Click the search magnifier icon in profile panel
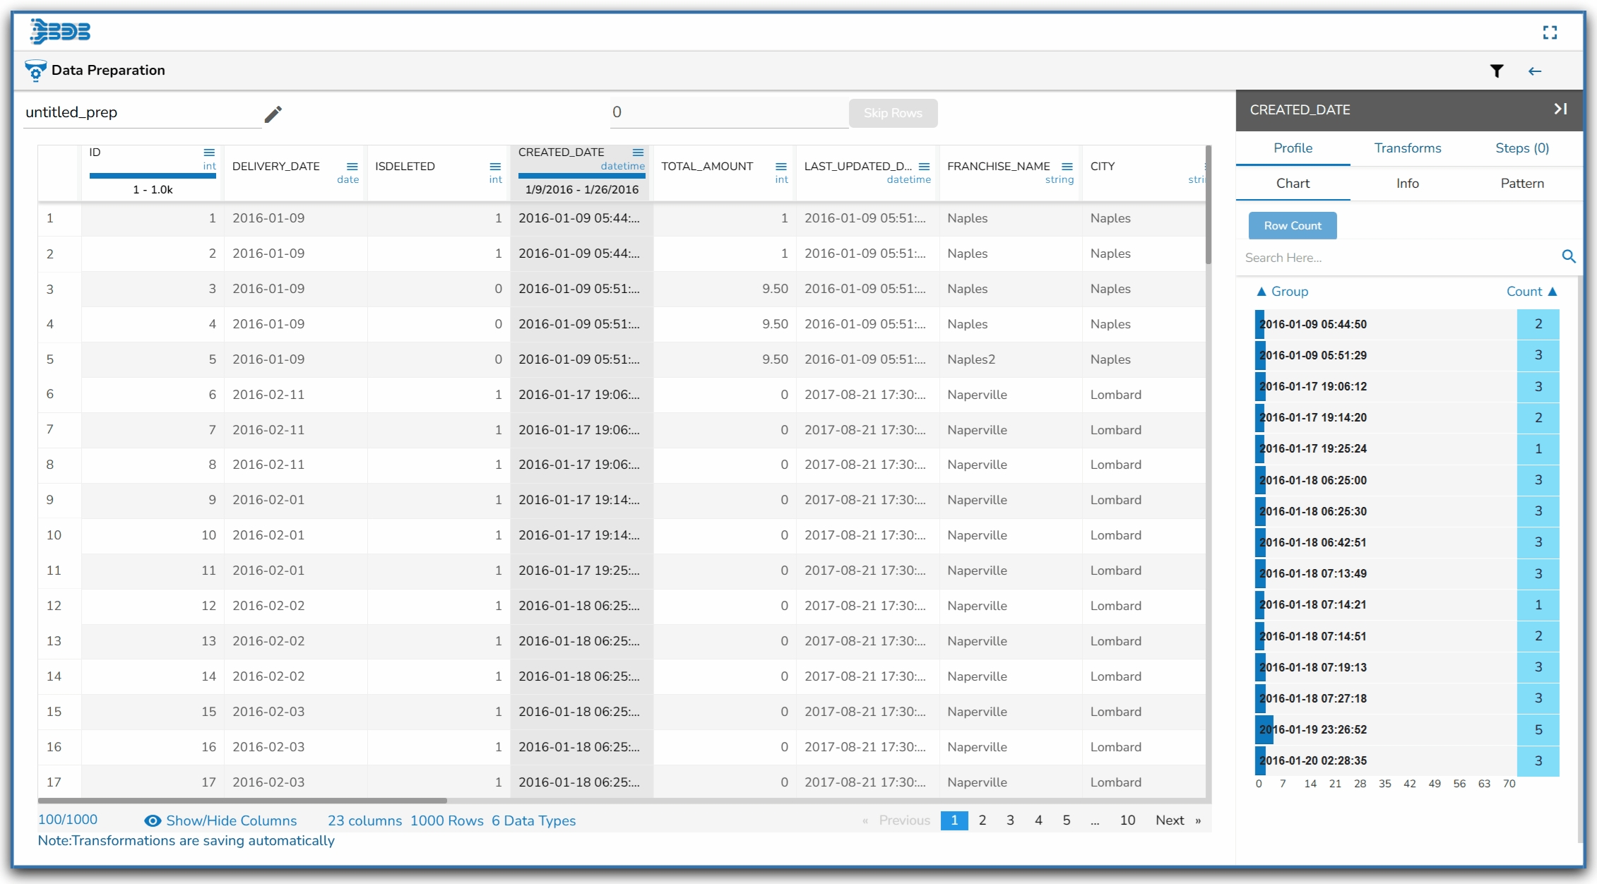Image resolution: width=1597 pixels, height=884 pixels. (1568, 257)
